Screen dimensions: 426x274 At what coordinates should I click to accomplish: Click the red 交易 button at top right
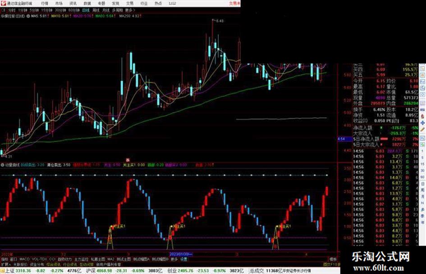[x=234, y=4]
